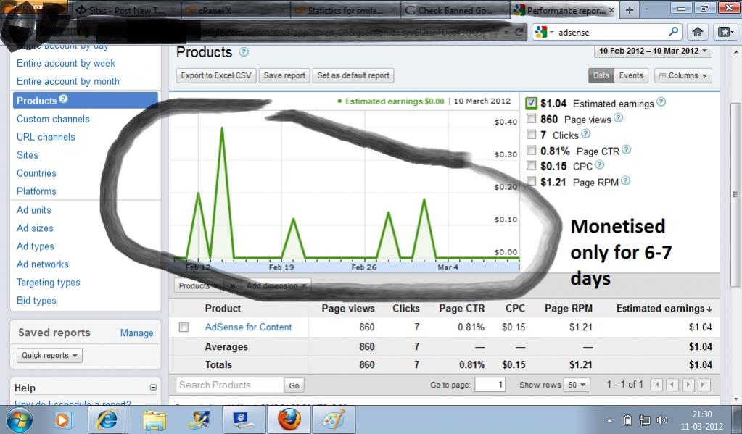The width and height of the screenshot is (742, 434).
Task: Open Paint from the taskbar
Action: pos(333,420)
